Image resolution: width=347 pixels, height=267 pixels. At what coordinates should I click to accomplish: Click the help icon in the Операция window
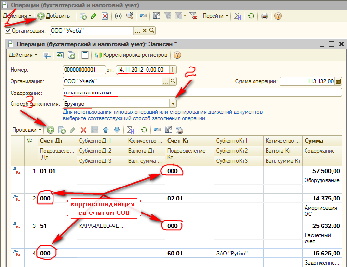tap(177, 55)
